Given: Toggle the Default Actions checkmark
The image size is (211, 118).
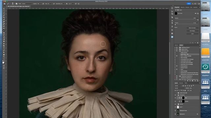Looking at the screenshot, I should point(175,49).
